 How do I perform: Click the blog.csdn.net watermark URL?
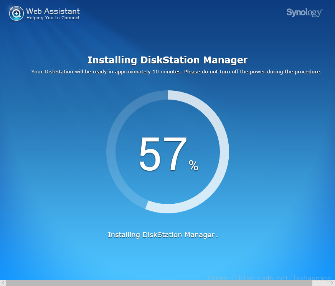269,278
